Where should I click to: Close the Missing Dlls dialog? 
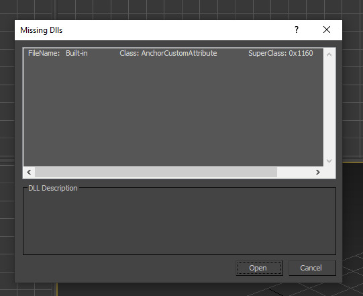coord(327,30)
